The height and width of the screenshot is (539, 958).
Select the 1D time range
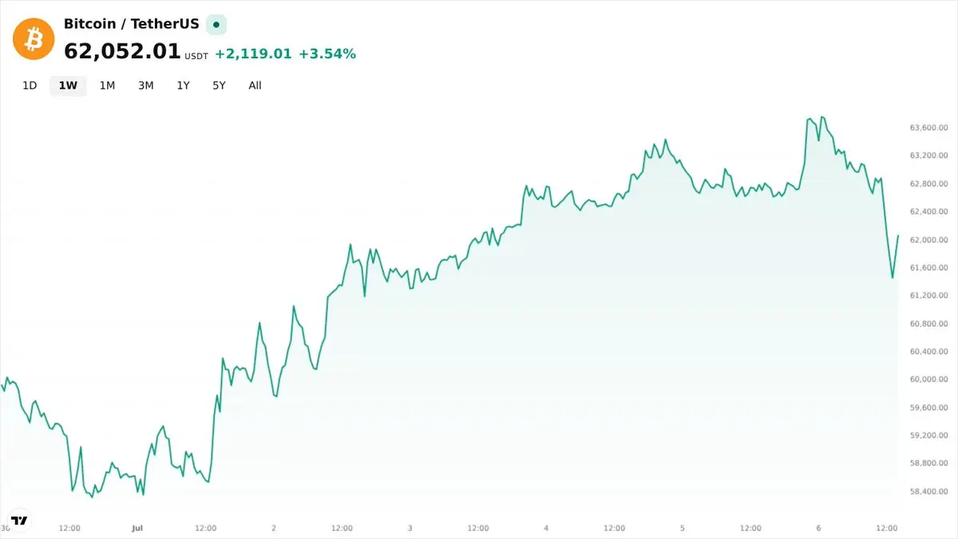pyautogui.click(x=30, y=85)
